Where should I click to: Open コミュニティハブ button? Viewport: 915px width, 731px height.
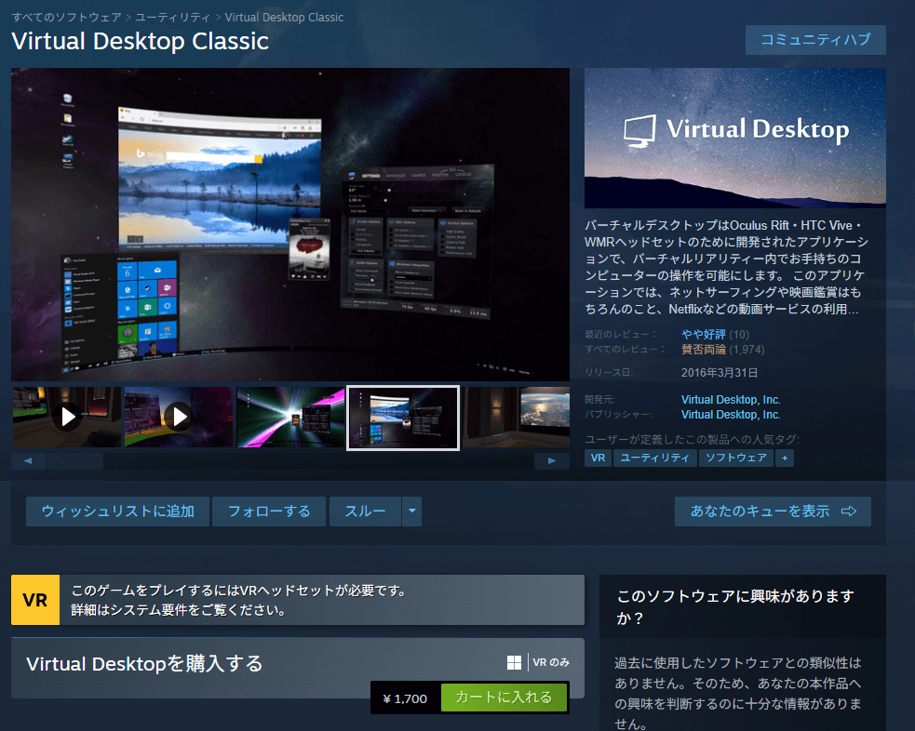pos(815,40)
